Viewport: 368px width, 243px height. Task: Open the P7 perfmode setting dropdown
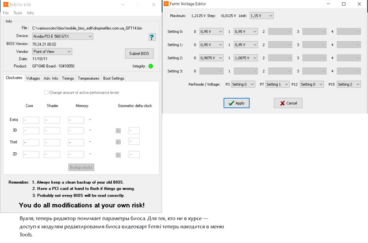click(x=277, y=84)
